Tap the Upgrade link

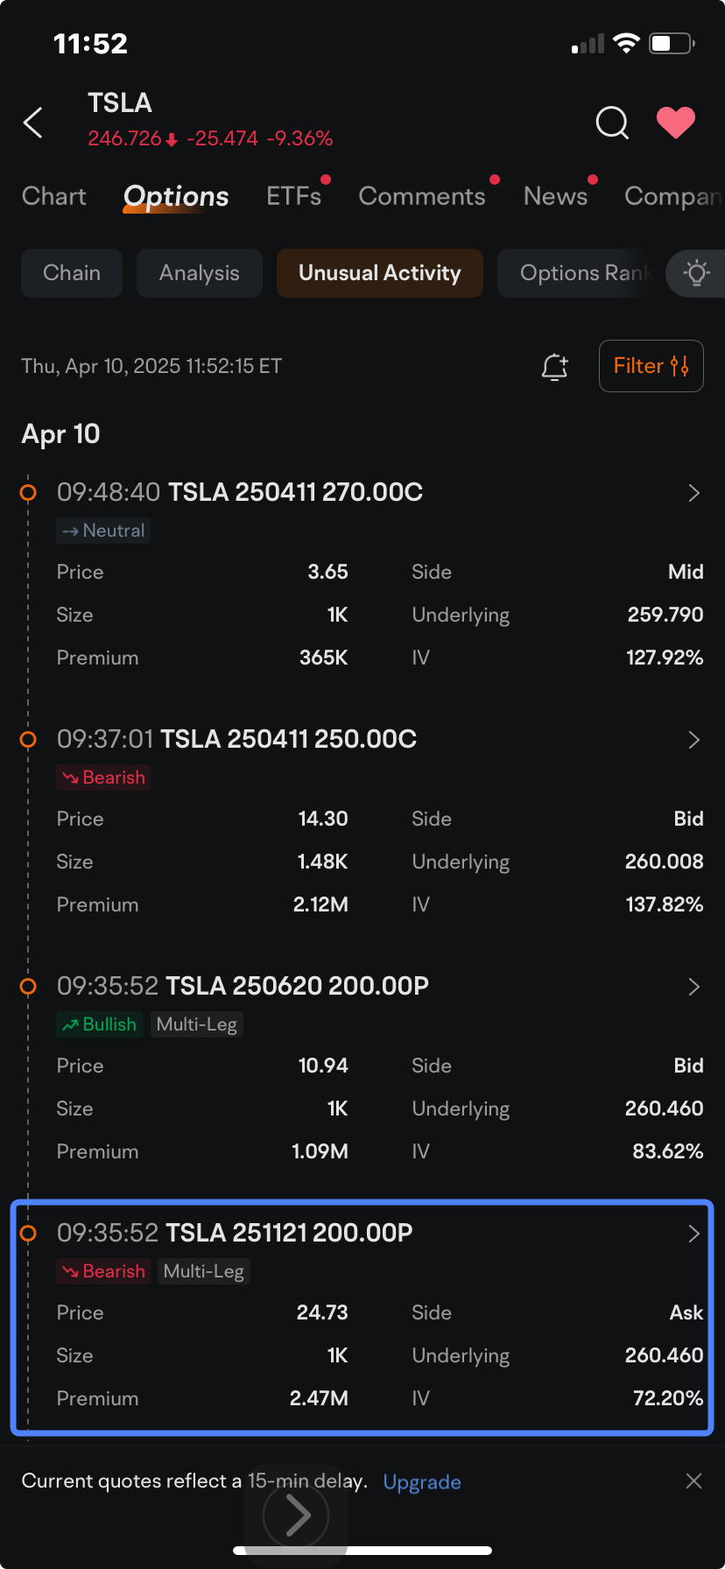[x=422, y=1481]
